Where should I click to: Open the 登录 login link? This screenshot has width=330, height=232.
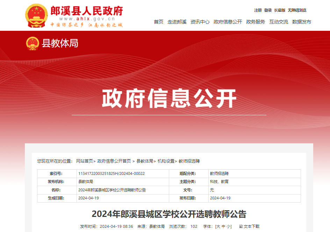(x=268, y=10)
